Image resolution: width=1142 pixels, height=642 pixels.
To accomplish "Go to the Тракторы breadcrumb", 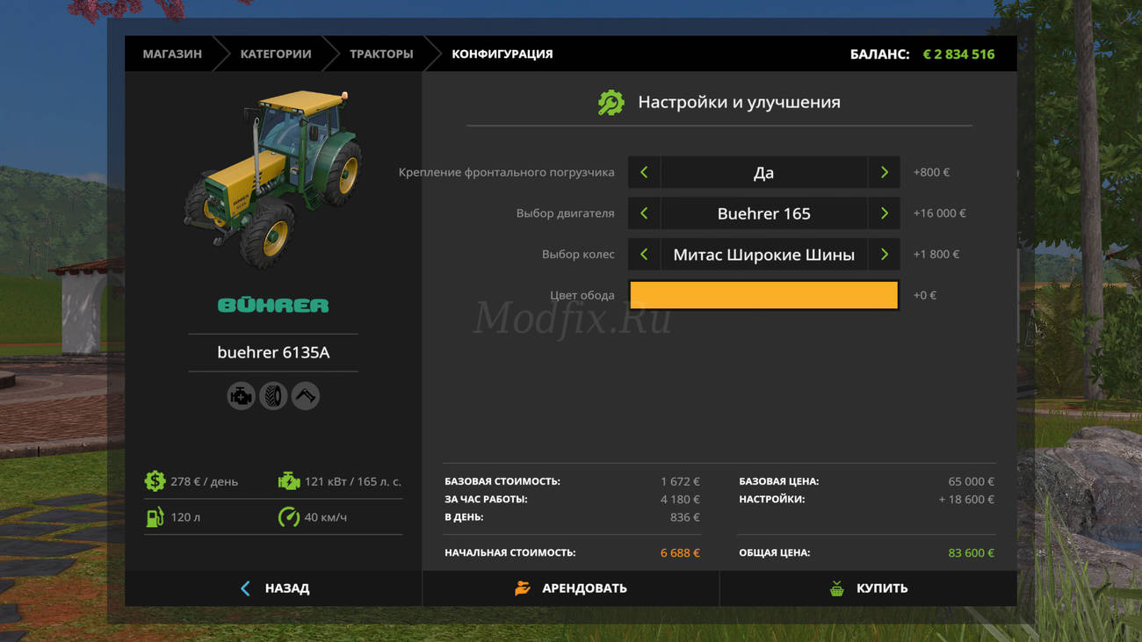I will coord(381,54).
